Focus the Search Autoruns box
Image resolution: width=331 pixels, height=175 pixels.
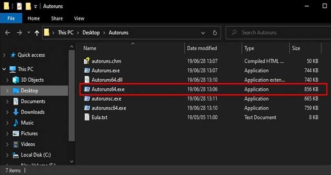[278, 33]
